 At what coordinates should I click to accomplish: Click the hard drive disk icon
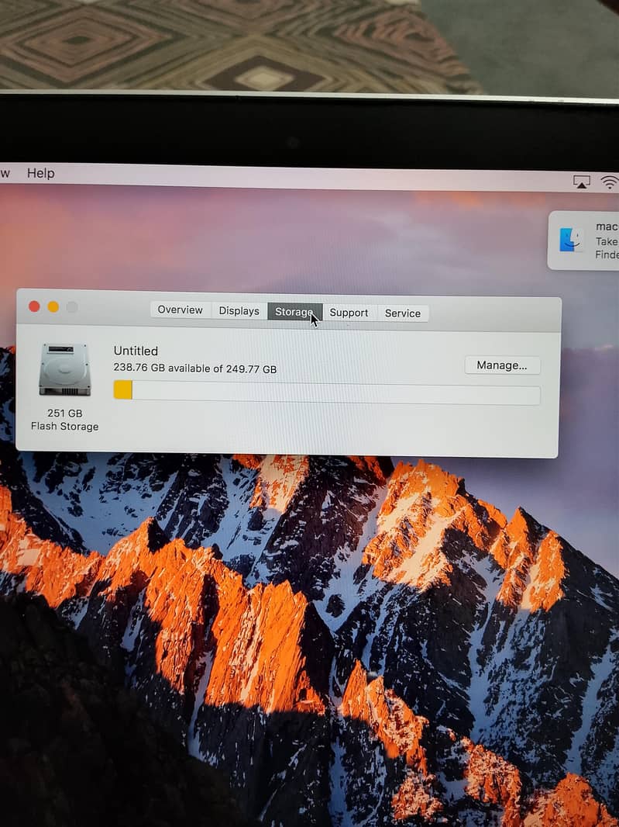[65, 369]
